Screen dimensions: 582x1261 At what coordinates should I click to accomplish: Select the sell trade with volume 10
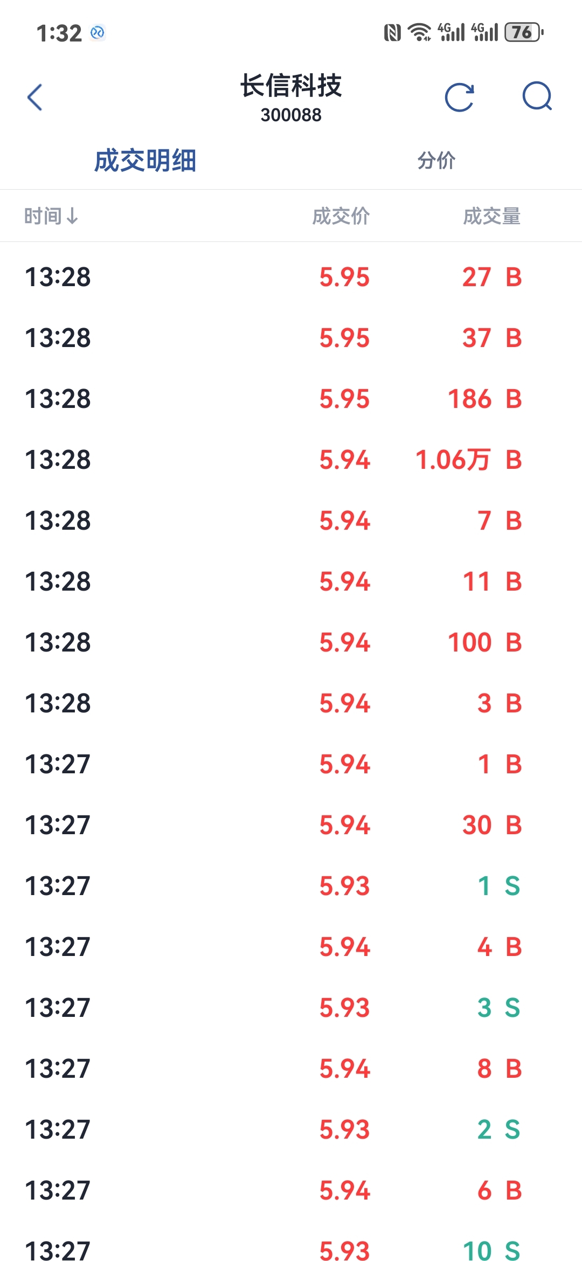pyautogui.click(x=291, y=1248)
